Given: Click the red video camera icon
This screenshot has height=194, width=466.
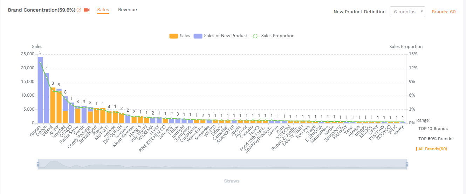Looking at the screenshot, I should (87, 10).
